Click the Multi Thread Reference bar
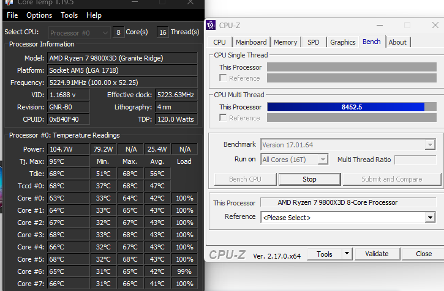 coord(352,118)
